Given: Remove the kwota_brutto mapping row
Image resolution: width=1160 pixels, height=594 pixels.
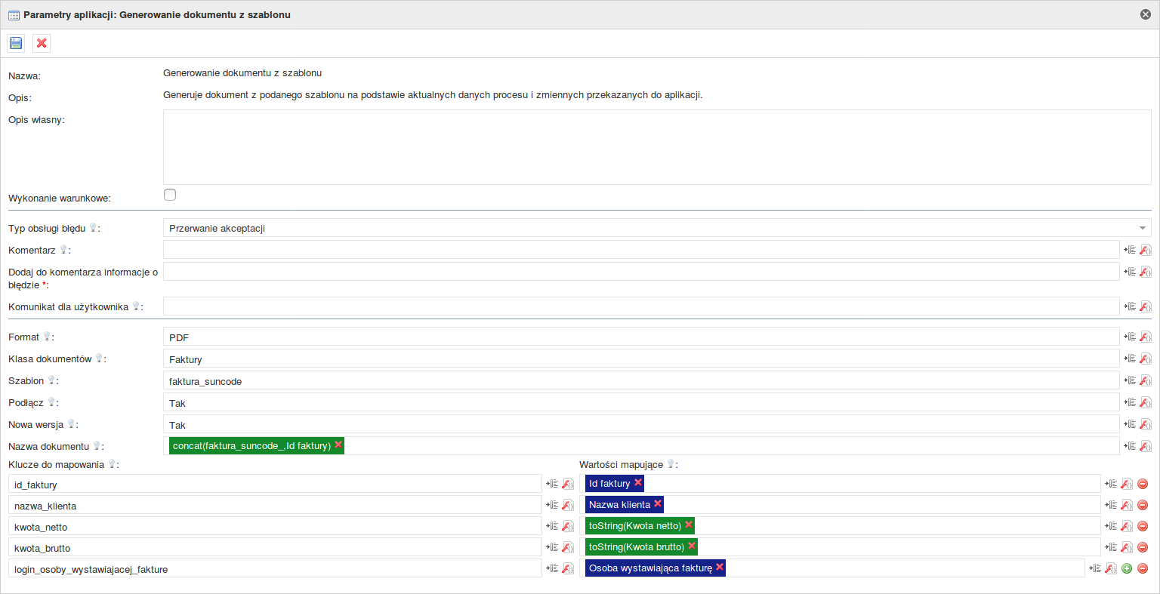Looking at the screenshot, I should [x=1143, y=547].
